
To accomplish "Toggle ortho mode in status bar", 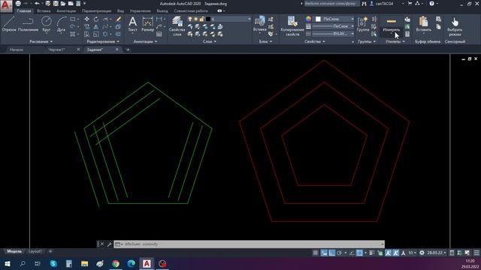I will [331, 253].
